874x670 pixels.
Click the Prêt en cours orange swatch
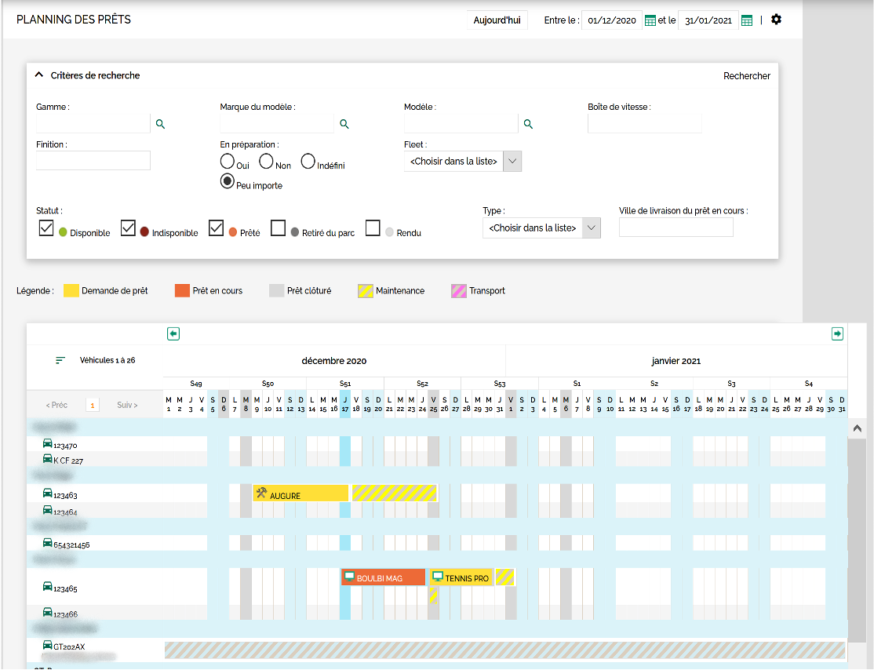[182, 290]
